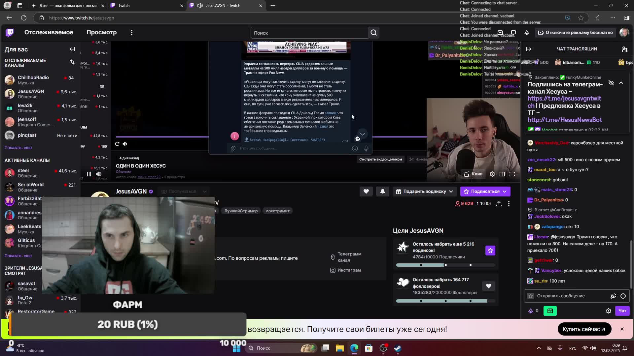This screenshot has height=356, width=634.
Task: Run the search with the magnifier button
Action: pos(374,33)
